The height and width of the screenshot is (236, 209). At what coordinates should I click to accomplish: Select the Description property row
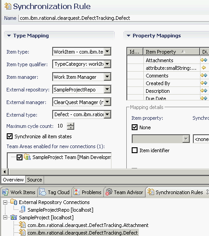pyautogui.click(x=168, y=91)
